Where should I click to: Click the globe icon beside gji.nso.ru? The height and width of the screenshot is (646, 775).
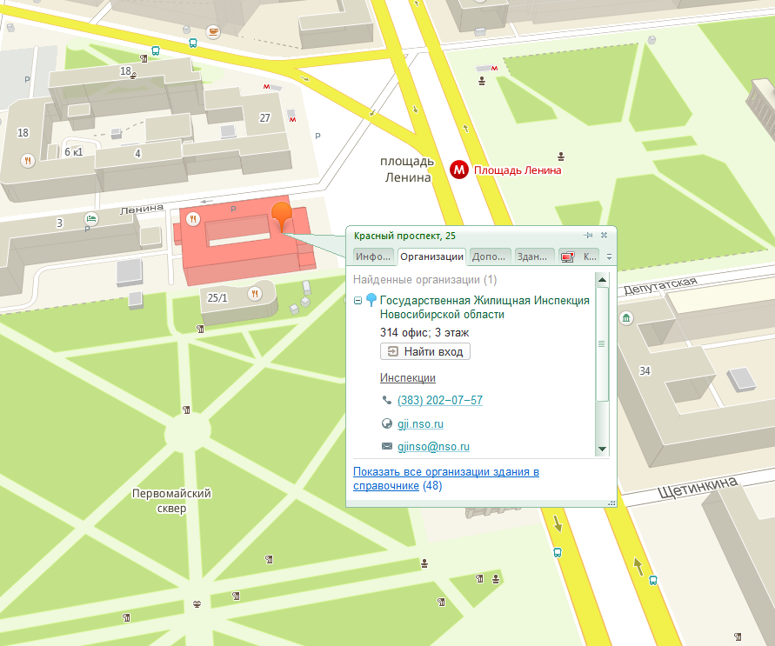(x=386, y=423)
